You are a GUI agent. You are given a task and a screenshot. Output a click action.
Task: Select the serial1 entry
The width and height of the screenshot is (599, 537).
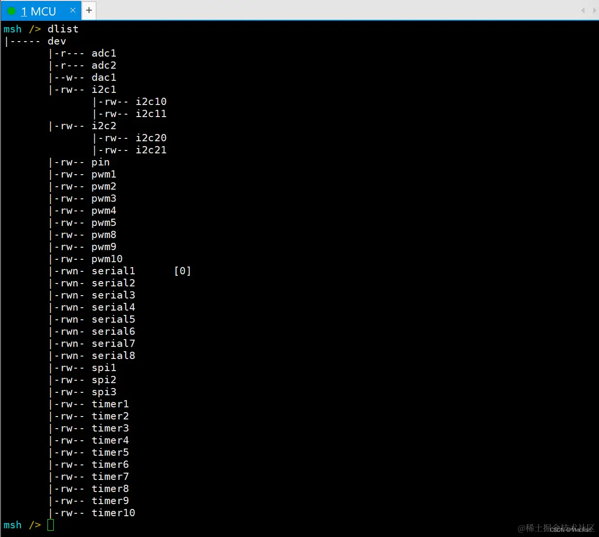tap(113, 271)
